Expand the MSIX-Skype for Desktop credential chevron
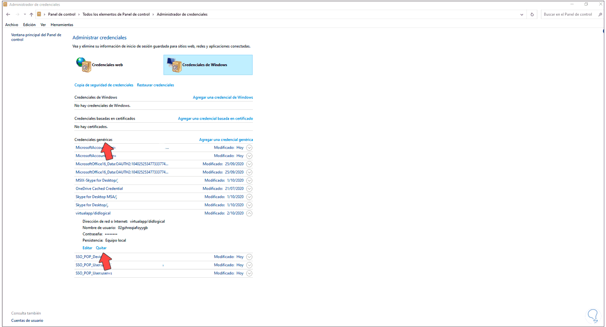 [x=249, y=180]
